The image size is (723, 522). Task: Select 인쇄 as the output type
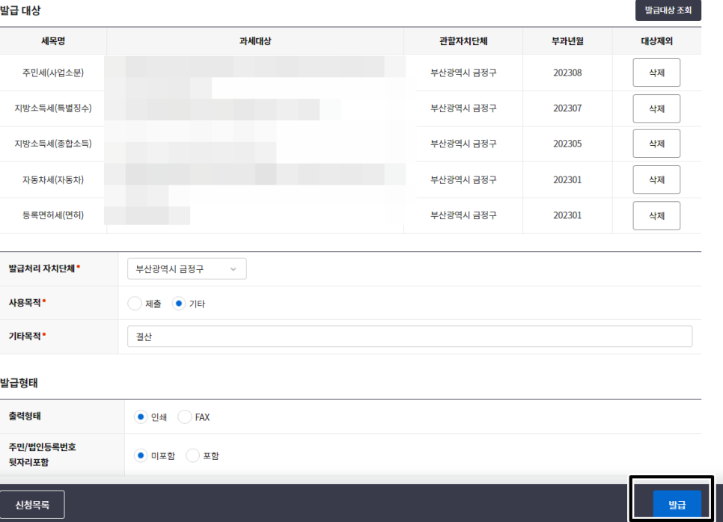140,417
